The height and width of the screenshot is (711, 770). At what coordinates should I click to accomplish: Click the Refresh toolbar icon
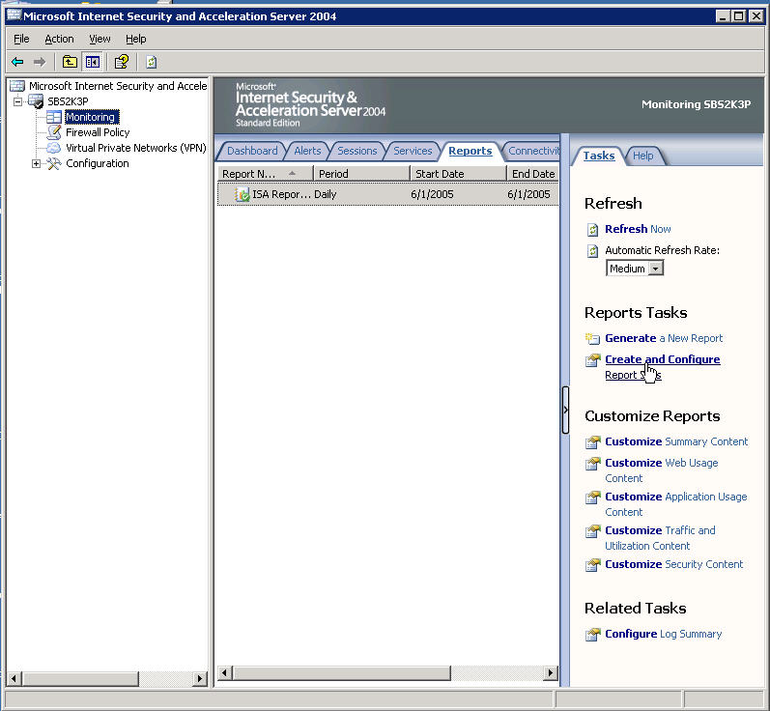click(152, 62)
